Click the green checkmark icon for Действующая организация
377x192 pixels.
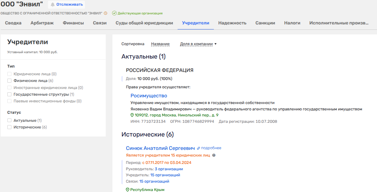point(114,13)
